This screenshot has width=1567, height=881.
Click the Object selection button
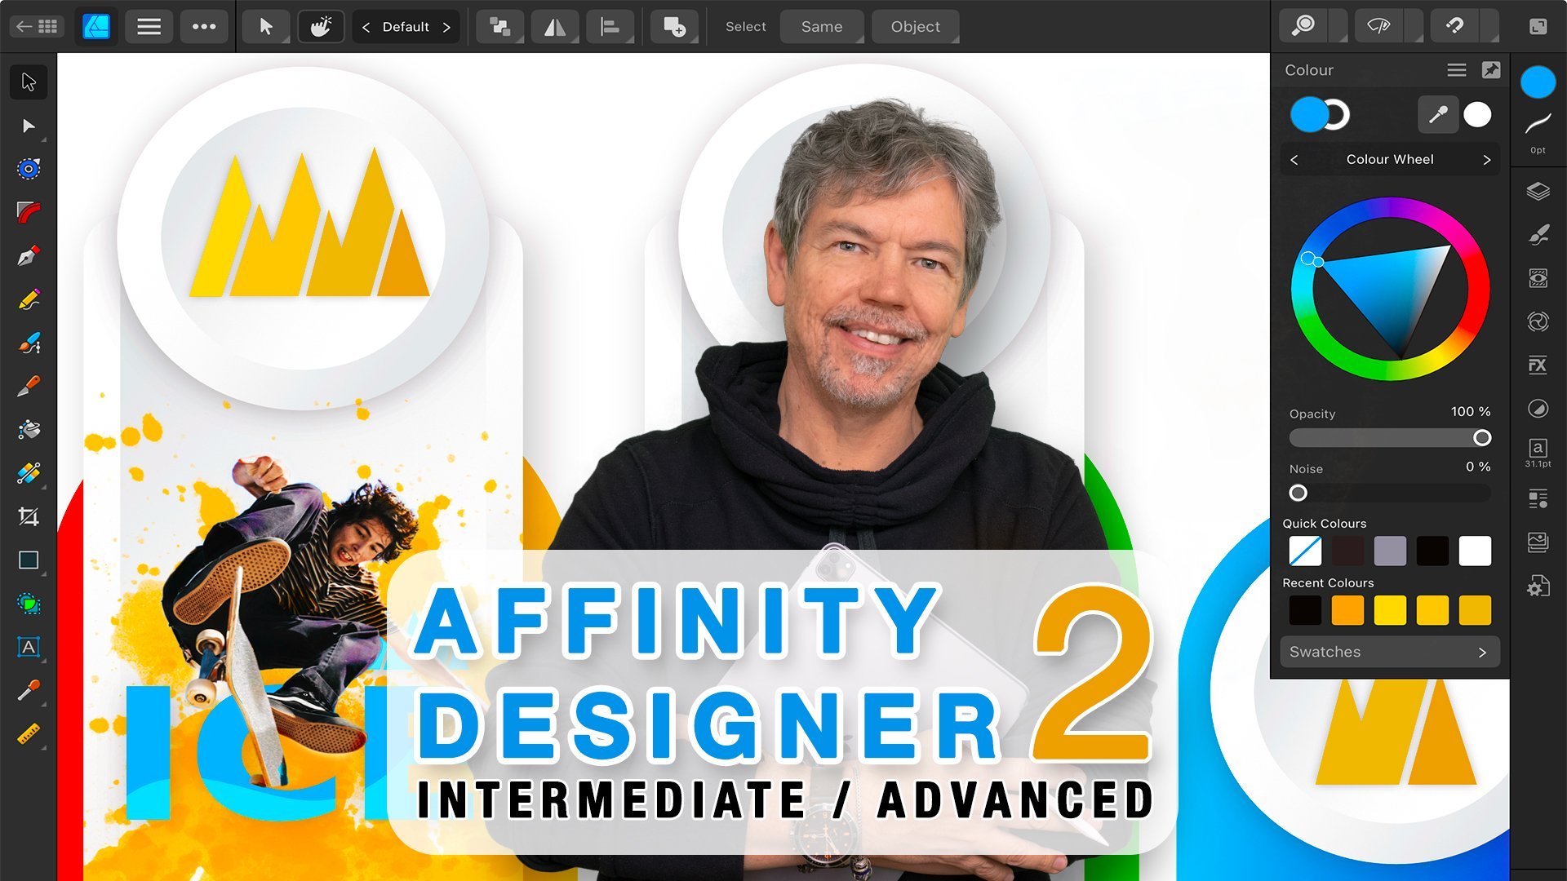click(915, 27)
